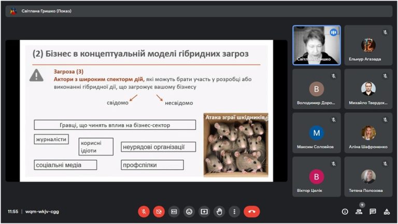Screen dimensions: 398x224
Task: Click muted mic icon on Володимир Доро... tile
Action: pyautogui.click(x=334, y=76)
